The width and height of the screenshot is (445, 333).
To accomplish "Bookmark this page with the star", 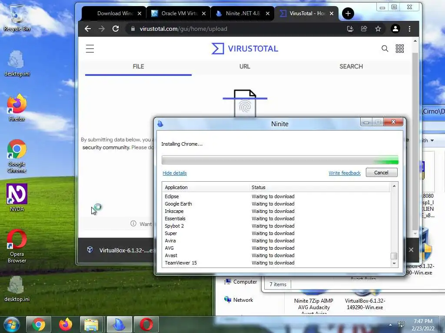I will click(378, 29).
